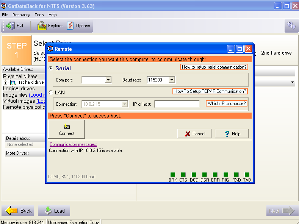
Task: Click the CTS status indicator light
Action: 183,174
